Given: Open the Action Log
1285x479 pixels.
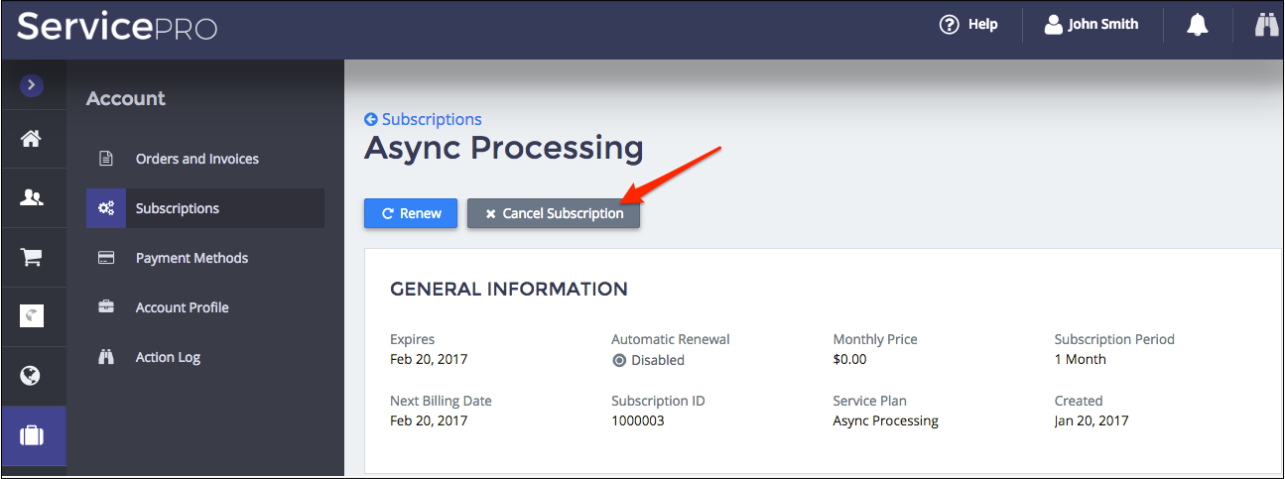Looking at the screenshot, I should tap(168, 357).
